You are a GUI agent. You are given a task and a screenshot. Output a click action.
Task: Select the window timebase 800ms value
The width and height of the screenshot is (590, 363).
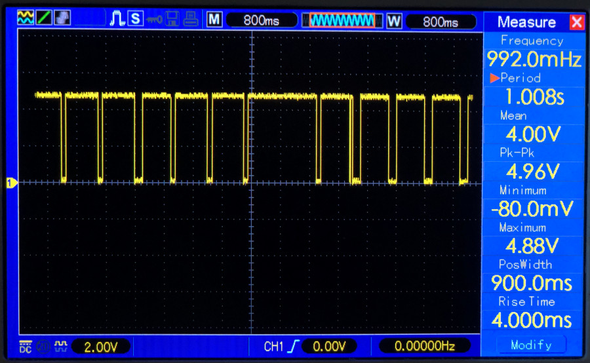[441, 22]
